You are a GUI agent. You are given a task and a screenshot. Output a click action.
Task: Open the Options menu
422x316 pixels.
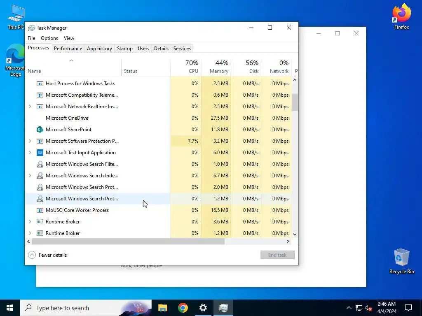tap(49, 38)
